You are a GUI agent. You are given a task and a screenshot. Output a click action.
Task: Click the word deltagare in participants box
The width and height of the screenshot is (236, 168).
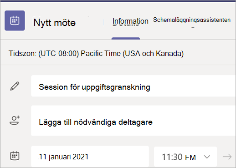135,122
